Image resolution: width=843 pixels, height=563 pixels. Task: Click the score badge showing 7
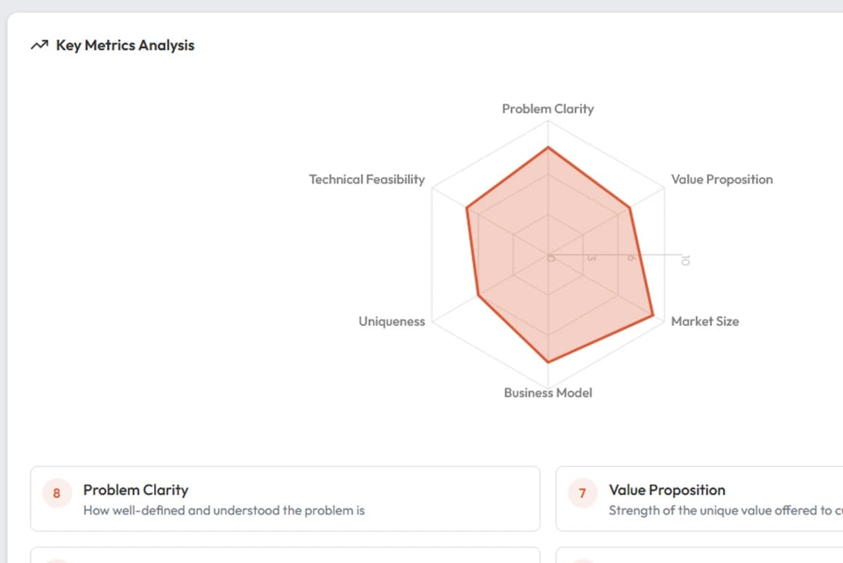[x=583, y=494]
